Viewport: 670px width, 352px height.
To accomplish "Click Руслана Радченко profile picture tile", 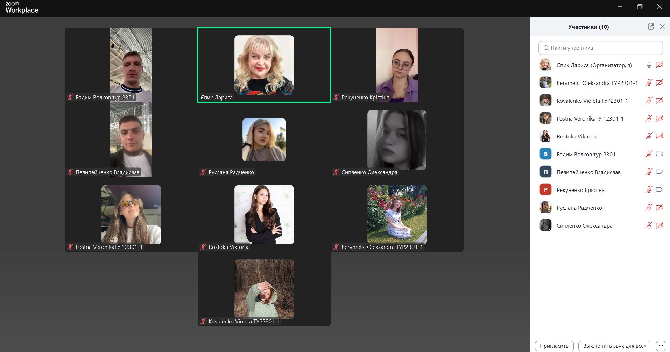I will [x=264, y=140].
